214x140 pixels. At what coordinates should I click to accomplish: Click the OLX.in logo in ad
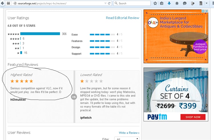point(153,23)
